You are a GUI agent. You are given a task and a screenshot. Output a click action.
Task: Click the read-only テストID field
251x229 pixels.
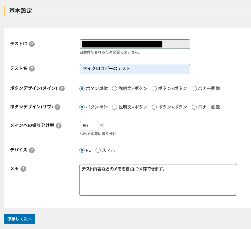click(x=135, y=44)
